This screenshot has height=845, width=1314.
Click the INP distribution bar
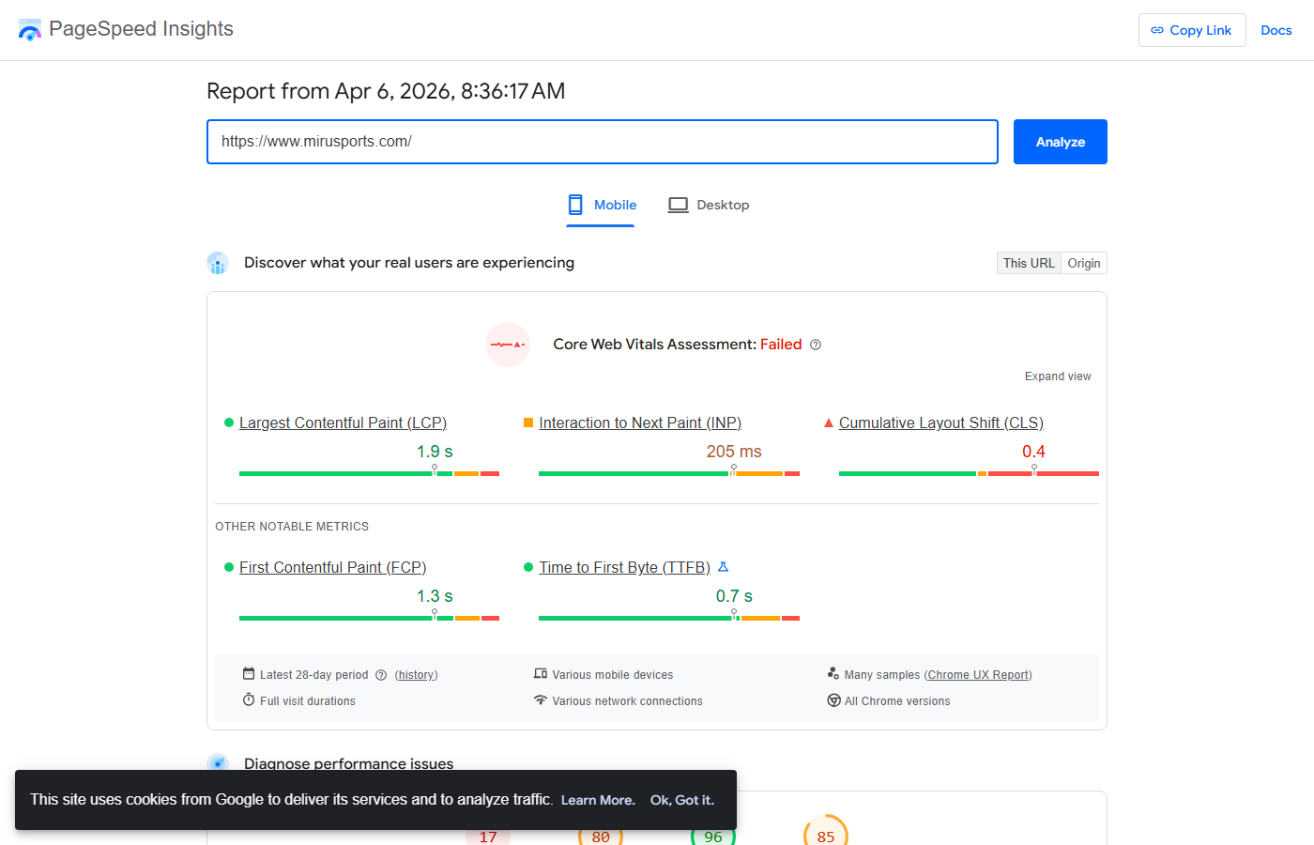click(669, 473)
